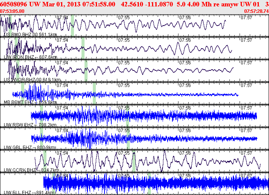Select the UW ELL EHZ 891.4km label
269x195 pixels.
(29, 193)
